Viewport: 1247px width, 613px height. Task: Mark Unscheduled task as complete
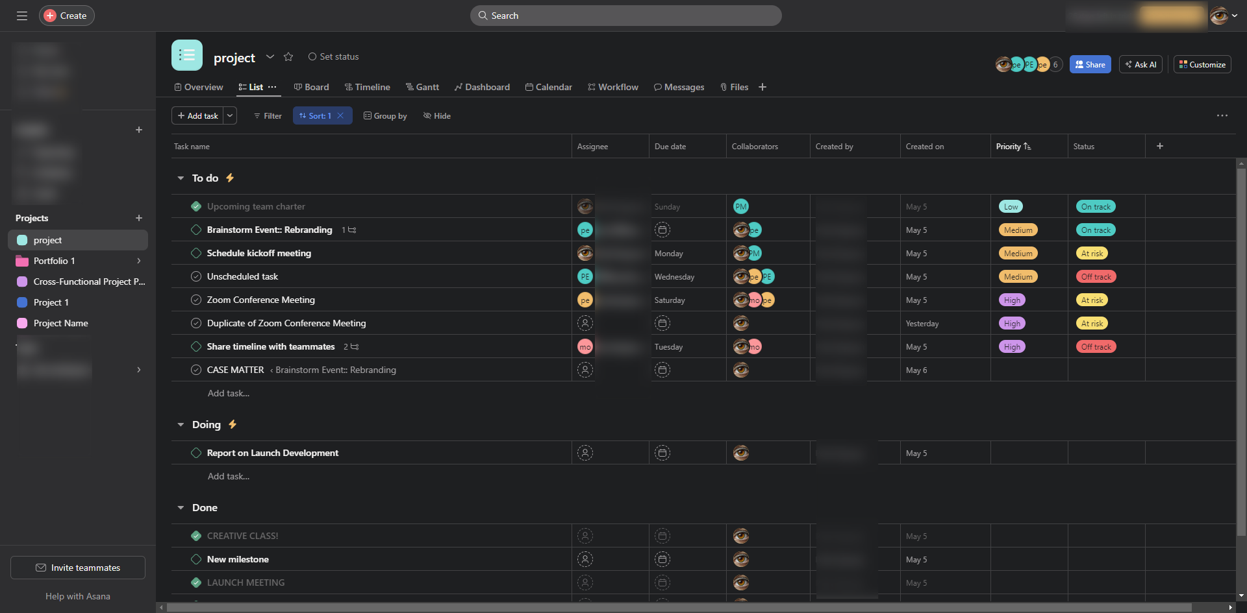click(196, 276)
